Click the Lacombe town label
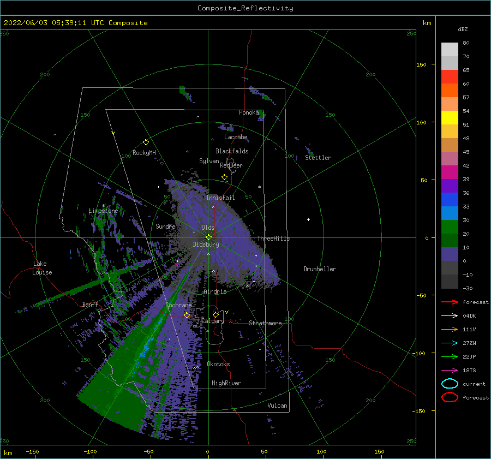 tap(236, 137)
